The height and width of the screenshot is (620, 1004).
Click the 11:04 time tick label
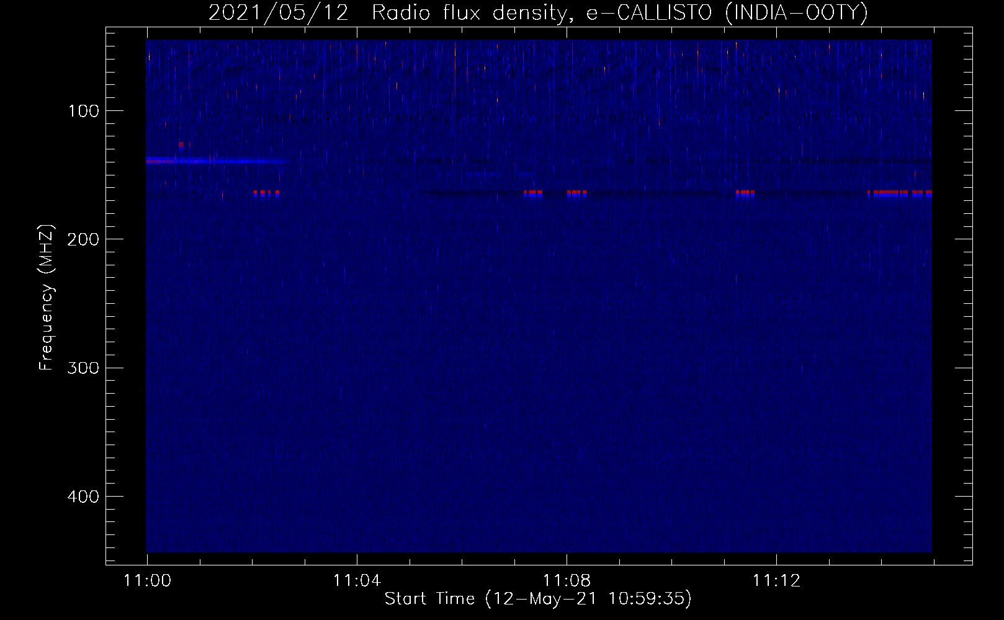357,581
